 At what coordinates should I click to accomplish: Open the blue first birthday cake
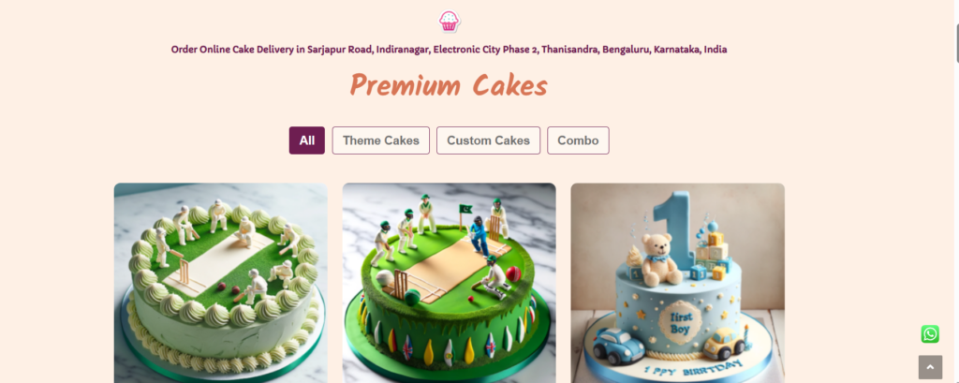[x=677, y=283]
